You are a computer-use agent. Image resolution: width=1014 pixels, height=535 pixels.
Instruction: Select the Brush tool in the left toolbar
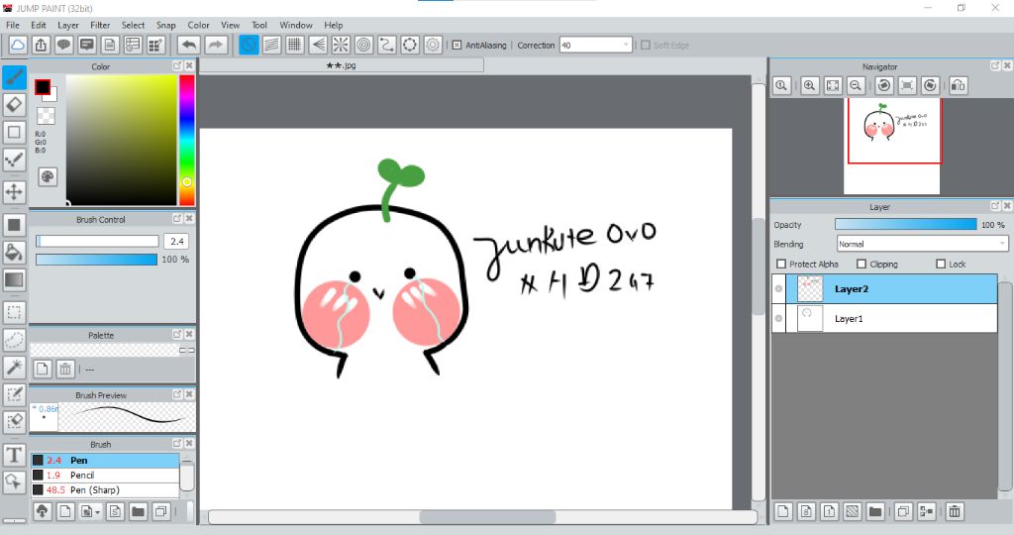coord(14,77)
